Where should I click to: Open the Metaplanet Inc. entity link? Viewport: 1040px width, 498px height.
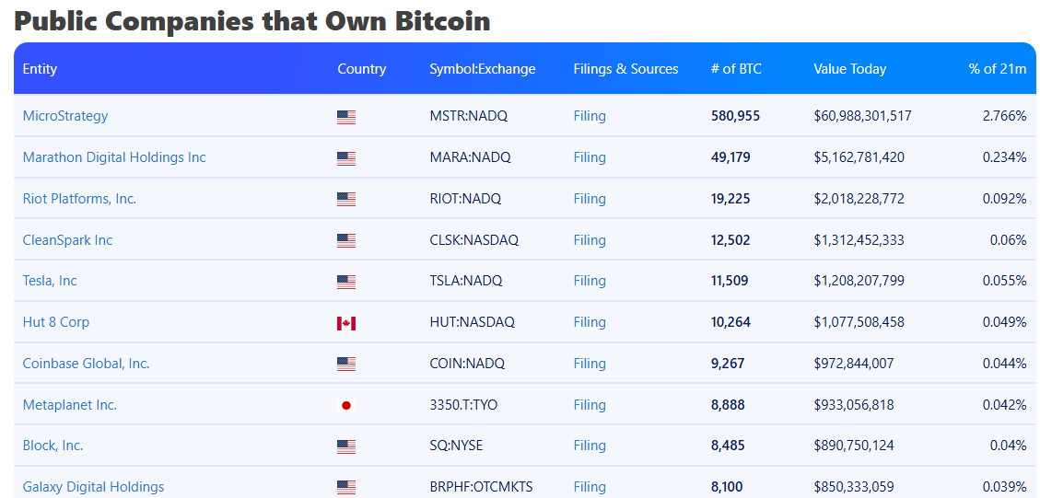point(70,405)
